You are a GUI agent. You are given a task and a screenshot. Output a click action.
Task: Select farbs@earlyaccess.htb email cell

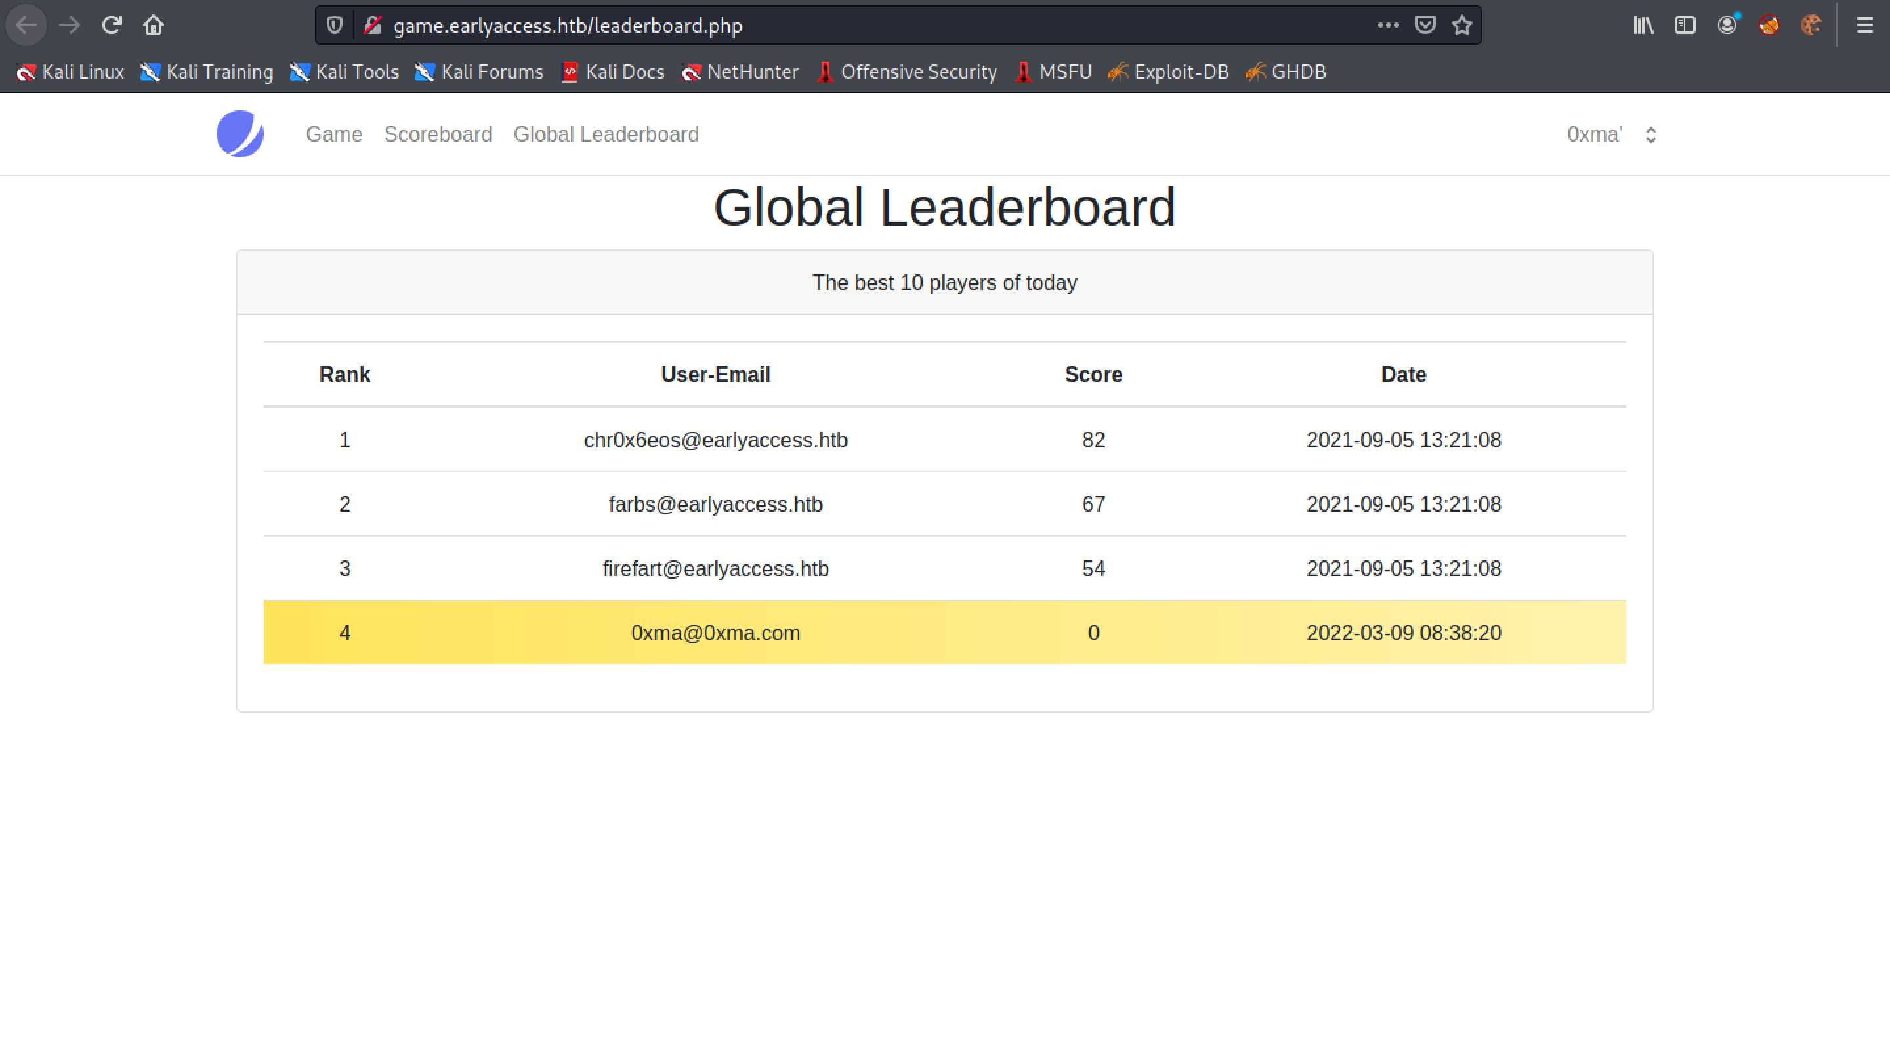[715, 505]
